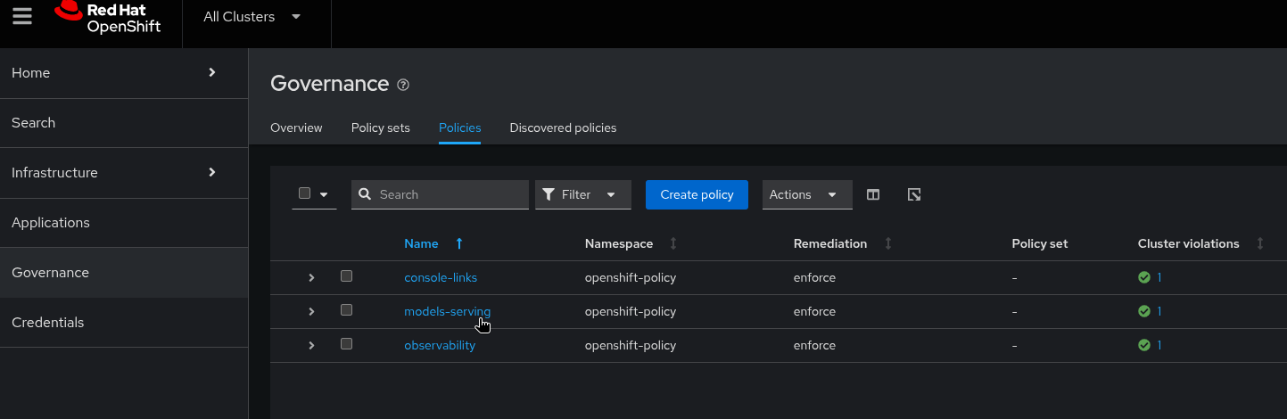
Task: Click openshift-policy namespace in console-links row
Action: tap(631, 277)
